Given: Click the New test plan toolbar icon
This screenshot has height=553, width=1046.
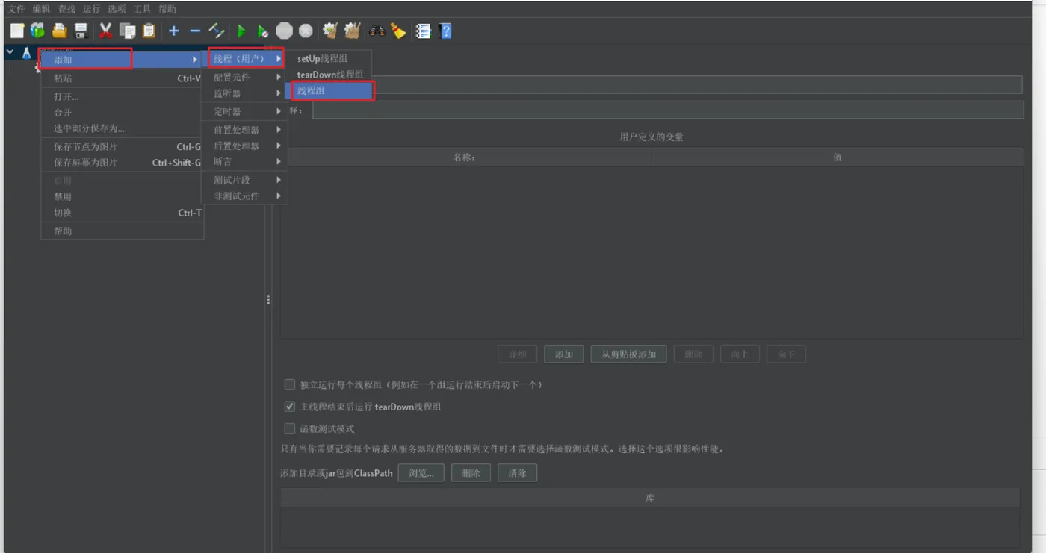Looking at the screenshot, I should coord(17,31).
